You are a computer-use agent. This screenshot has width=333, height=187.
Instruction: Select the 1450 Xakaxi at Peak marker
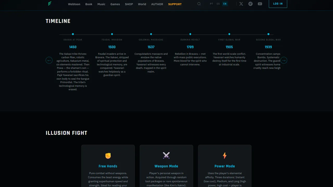tap(73, 34)
